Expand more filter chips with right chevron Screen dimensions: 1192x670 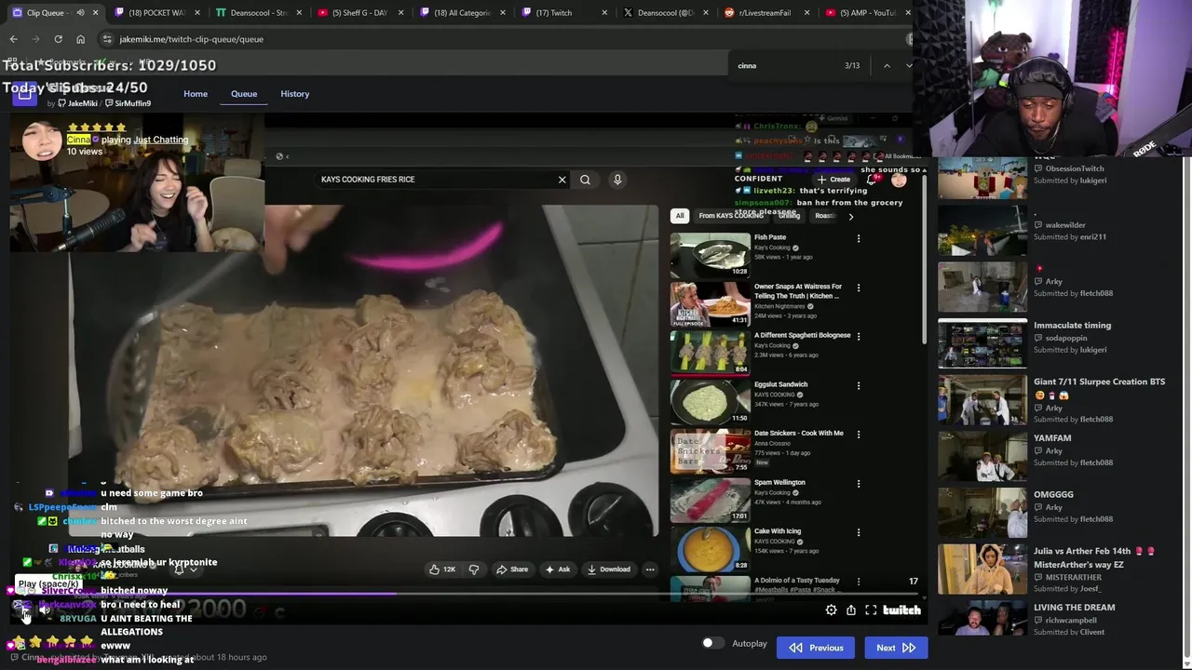pos(850,216)
